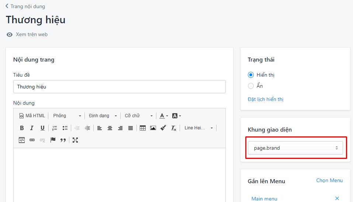Click the Trang nội dung breadcrumb
The image size is (353, 202).
point(28,6)
